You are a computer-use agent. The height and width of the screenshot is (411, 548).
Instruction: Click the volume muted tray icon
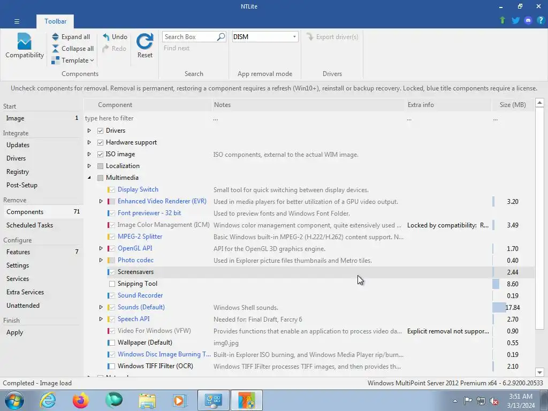[494, 401]
